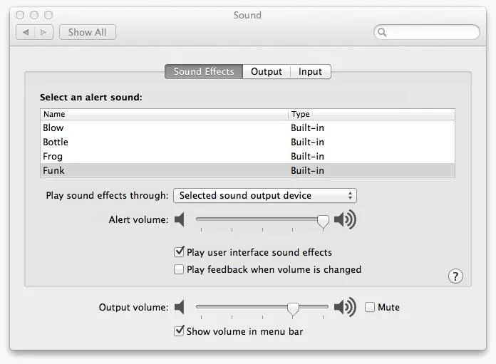Click the loud speaker icon beside Alert volume
This screenshot has height=364, width=496.
[x=345, y=219]
